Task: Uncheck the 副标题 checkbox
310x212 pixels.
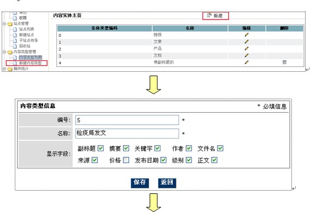Action: [101, 148]
